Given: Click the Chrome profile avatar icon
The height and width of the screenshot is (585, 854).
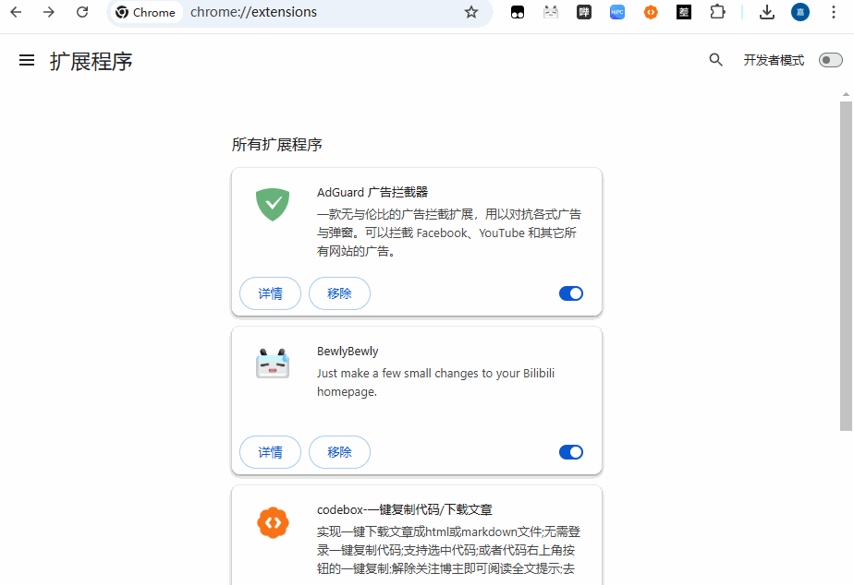Looking at the screenshot, I should (799, 12).
